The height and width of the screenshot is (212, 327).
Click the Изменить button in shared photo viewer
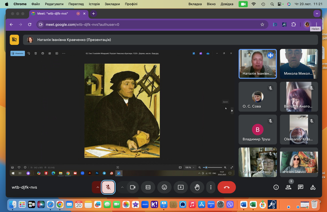coord(18,53)
